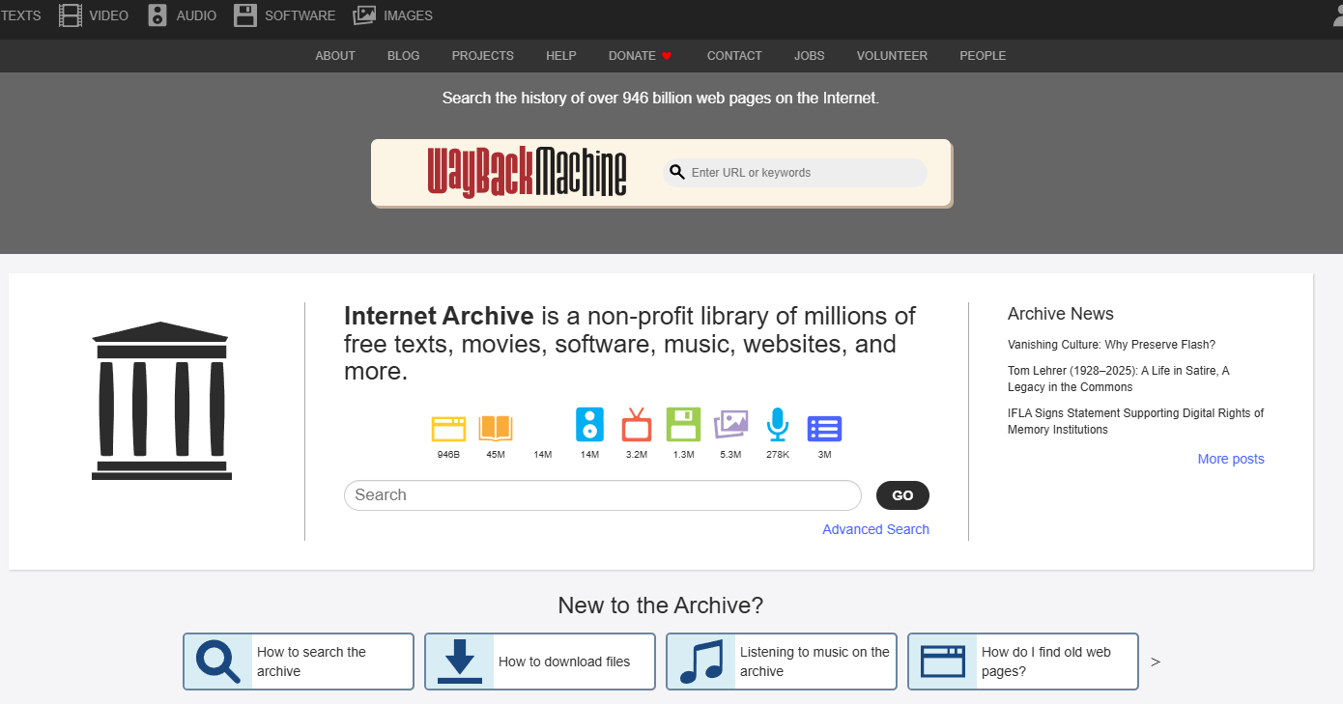This screenshot has height=704, width=1343.
Task: Open the Images section icon
Action: (365, 14)
